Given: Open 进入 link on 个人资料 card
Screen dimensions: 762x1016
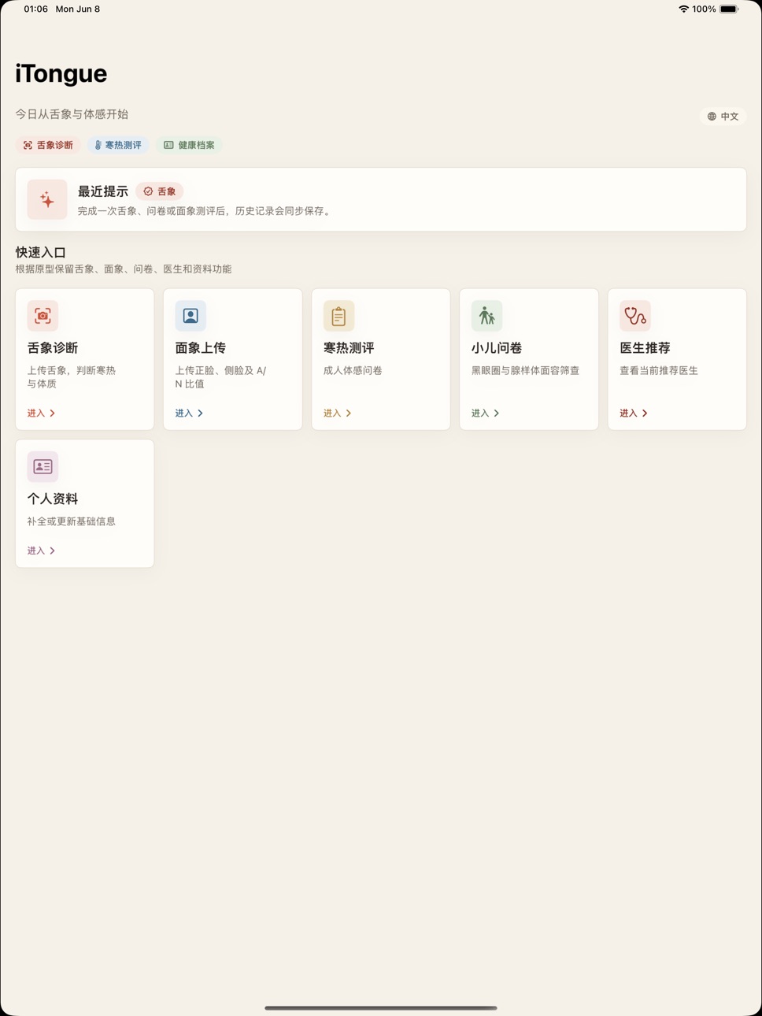Looking at the screenshot, I should 42,551.
